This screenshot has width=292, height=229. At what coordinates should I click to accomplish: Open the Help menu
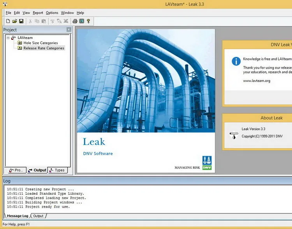[x=80, y=13]
